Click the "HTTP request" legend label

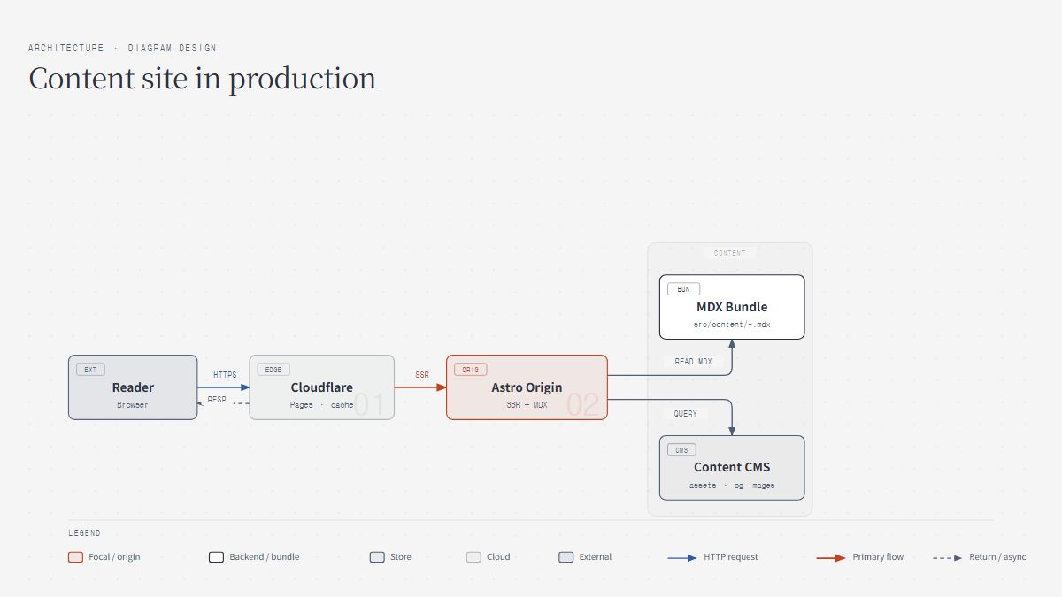731,557
